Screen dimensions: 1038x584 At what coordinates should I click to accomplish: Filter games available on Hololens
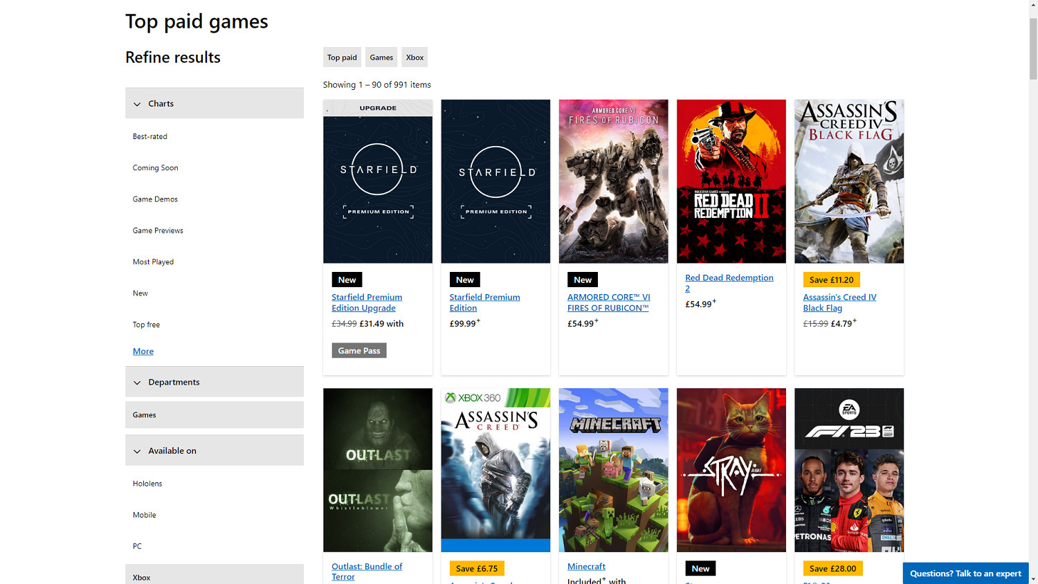click(x=147, y=483)
